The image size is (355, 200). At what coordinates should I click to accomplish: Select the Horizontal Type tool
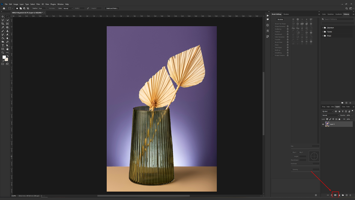pos(3,45)
